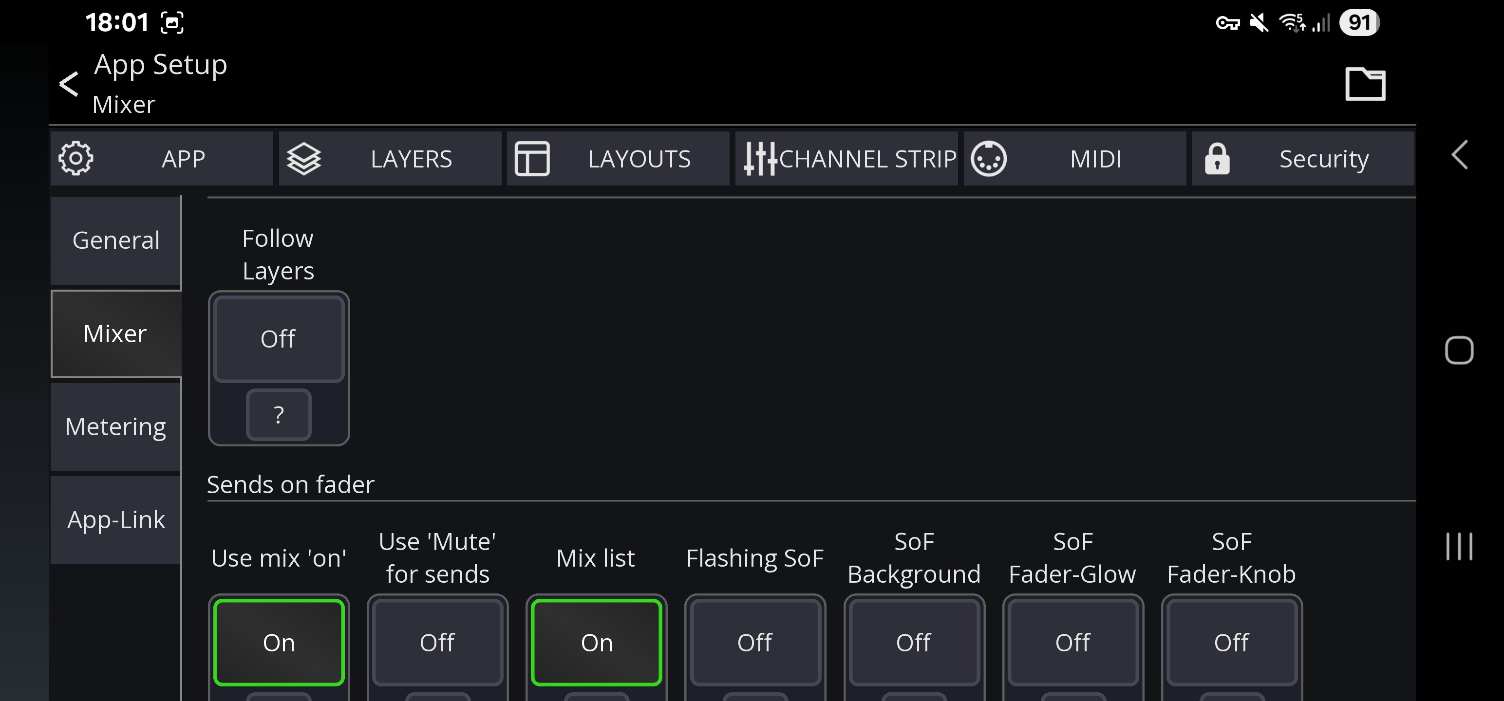1504x701 pixels.
Task: Open the LAYOUTS tab via its grid icon
Action: click(x=532, y=158)
